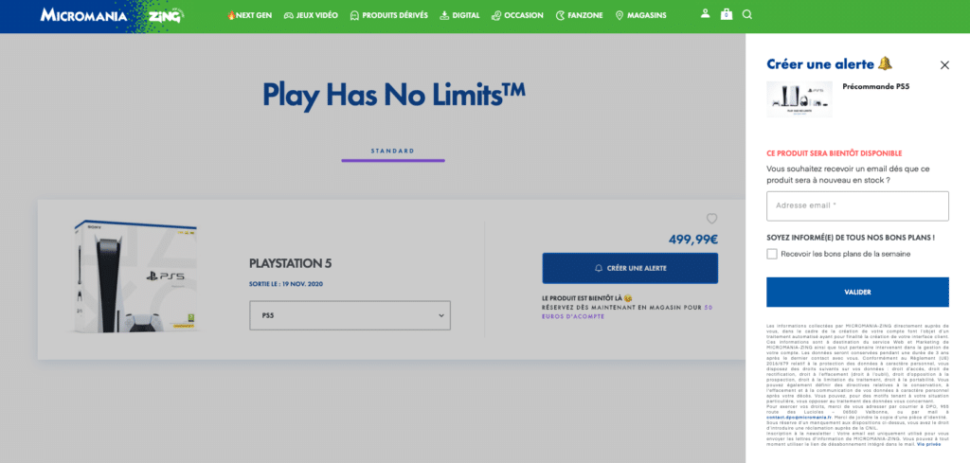970x463 pixels.
Task: Open the user account icon
Action: (705, 15)
